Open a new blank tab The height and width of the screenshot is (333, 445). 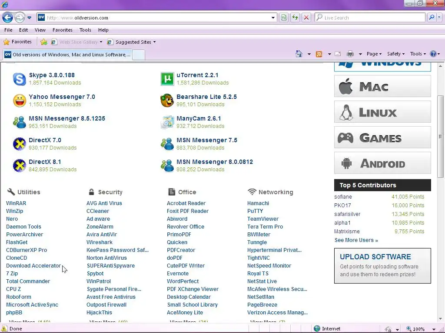(139, 55)
